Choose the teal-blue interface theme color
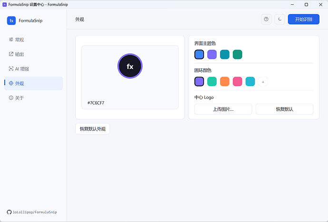This screenshot has height=222, width=328. pyautogui.click(x=225, y=54)
